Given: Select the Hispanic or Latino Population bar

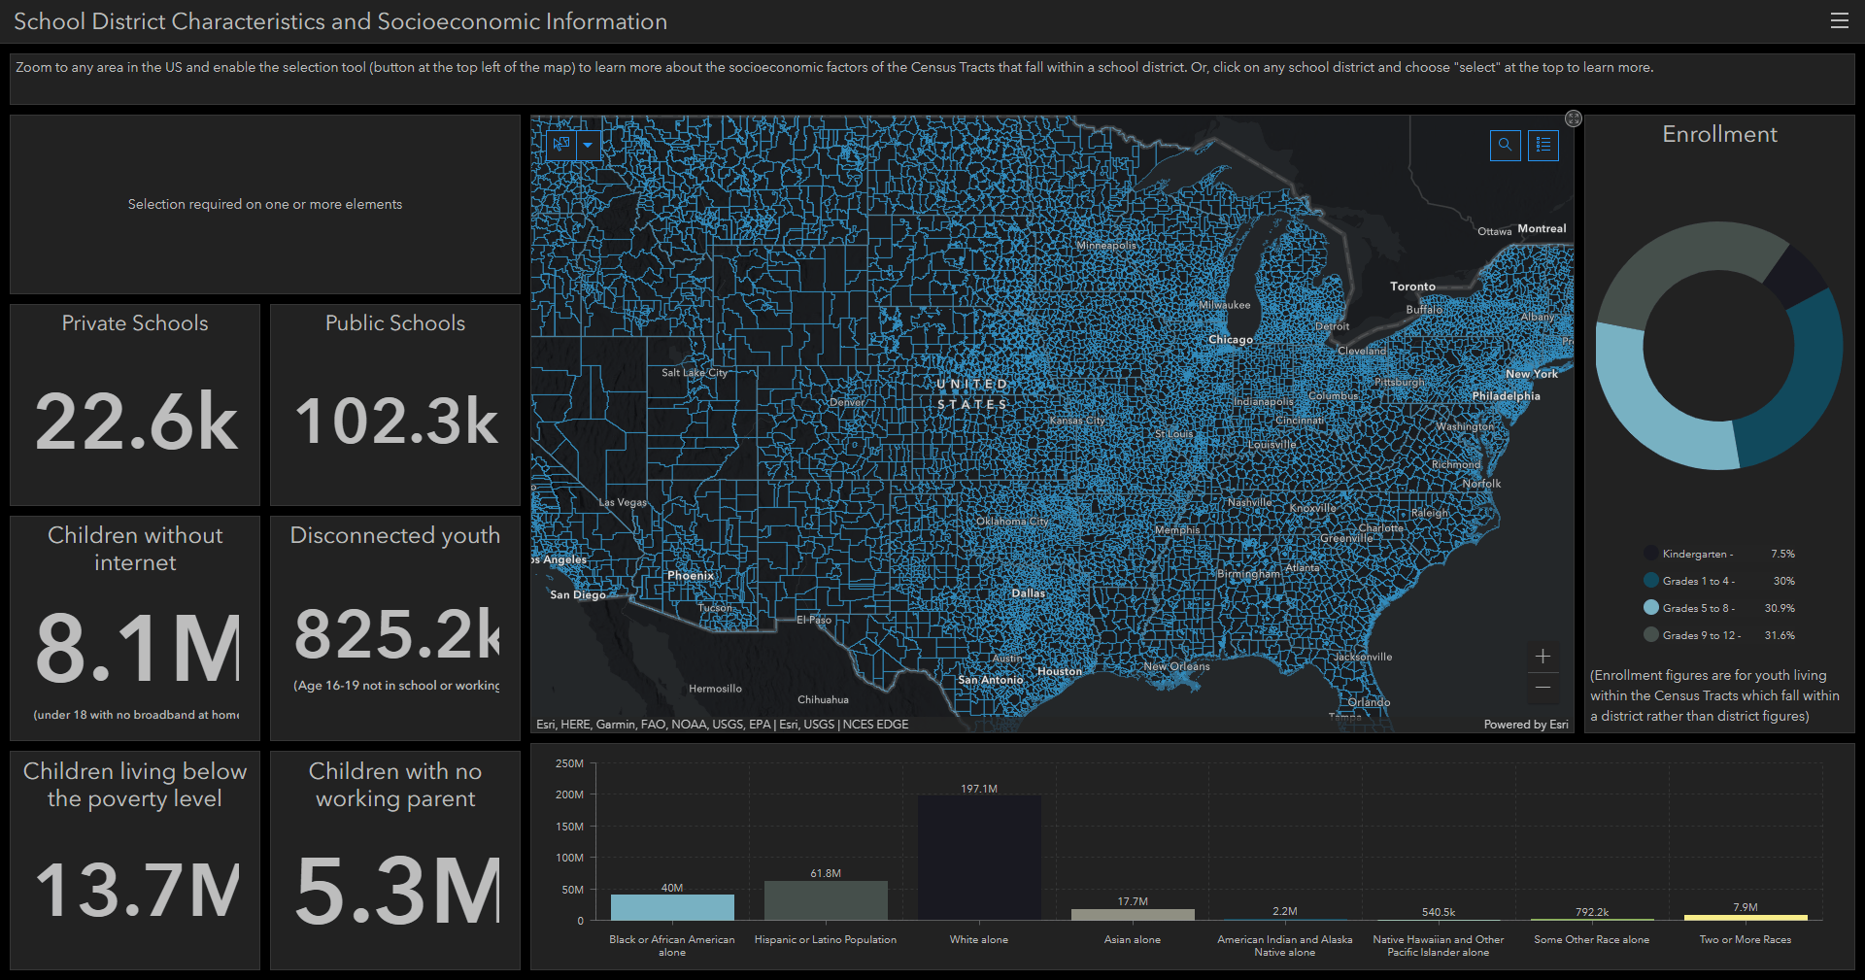Looking at the screenshot, I should tap(826, 900).
